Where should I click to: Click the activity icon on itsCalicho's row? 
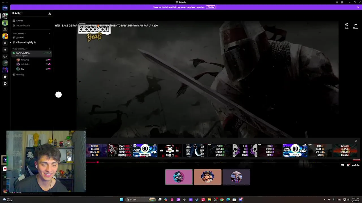pos(46,64)
